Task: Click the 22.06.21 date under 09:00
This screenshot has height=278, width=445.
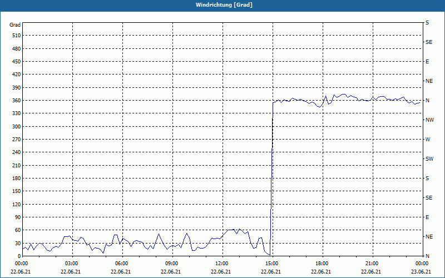Action: (x=171, y=272)
